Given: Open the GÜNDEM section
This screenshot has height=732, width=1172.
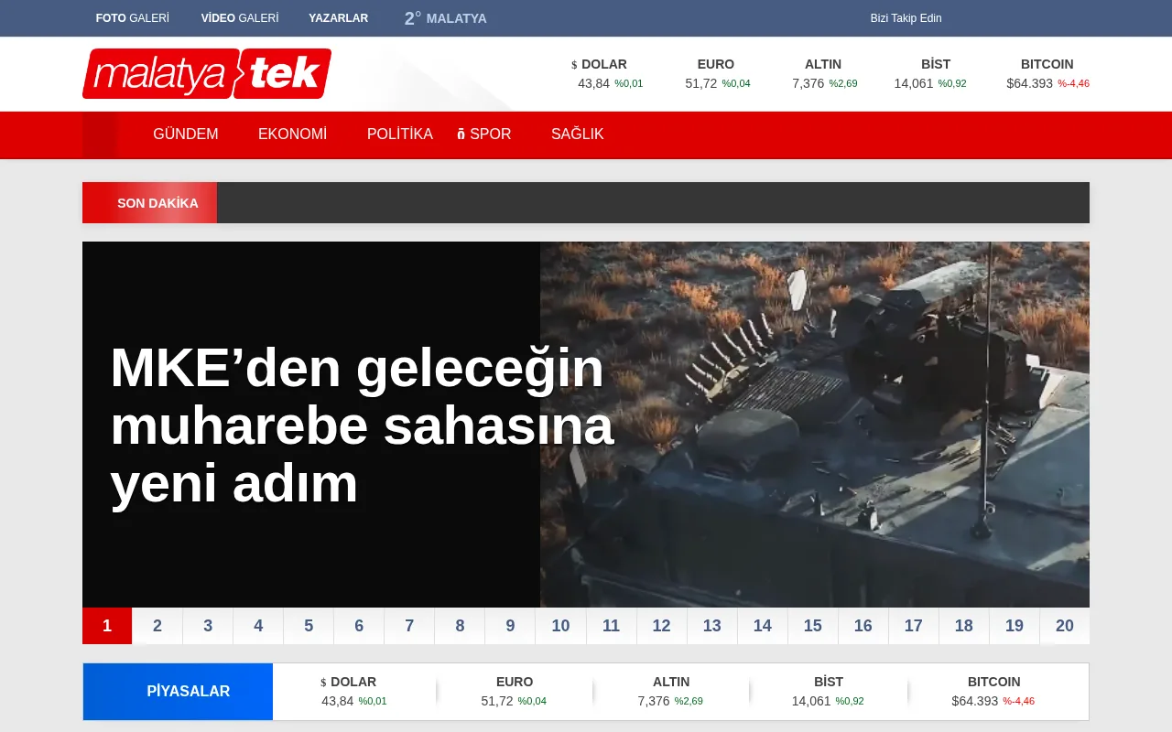Looking at the screenshot, I should (x=185, y=134).
